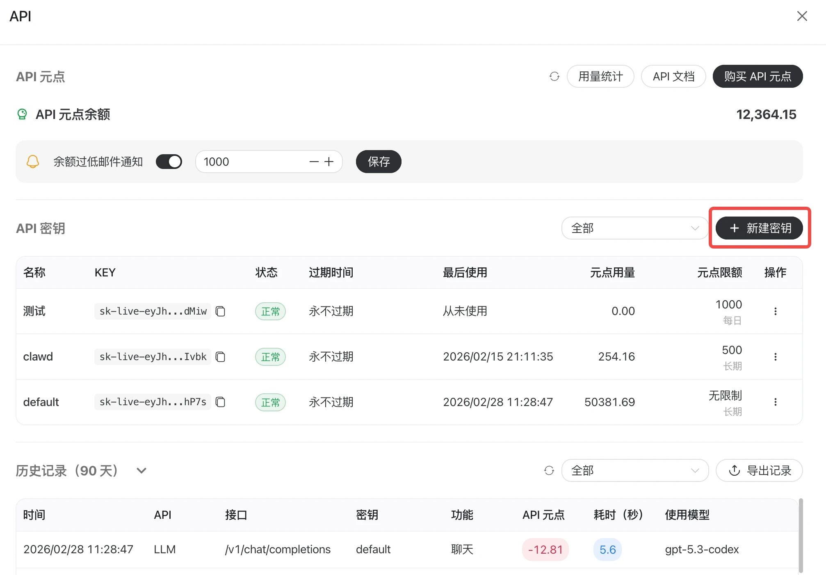Image resolution: width=826 pixels, height=575 pixels.
Task: Open actions menu for clawd key
Action: pos(775,357)
